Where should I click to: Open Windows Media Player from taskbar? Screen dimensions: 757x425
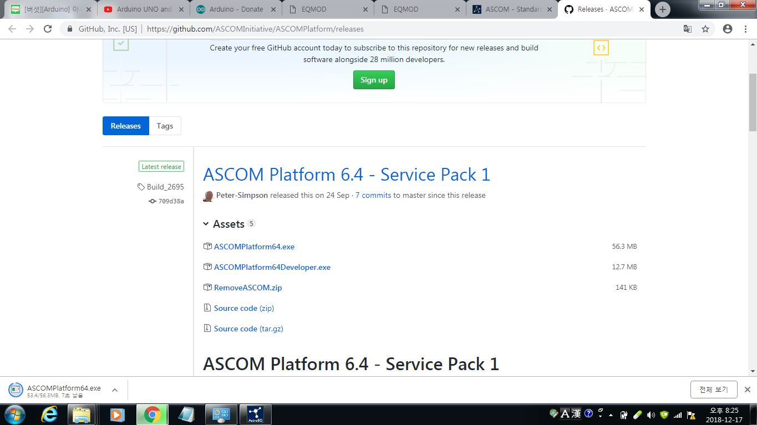click(x=116, y=414)
